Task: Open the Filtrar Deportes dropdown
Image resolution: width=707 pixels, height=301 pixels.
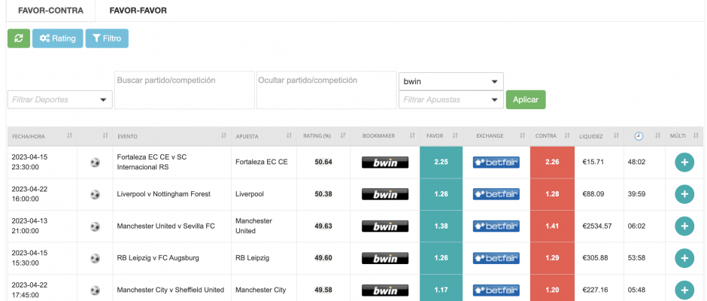Action: point(60,99)
